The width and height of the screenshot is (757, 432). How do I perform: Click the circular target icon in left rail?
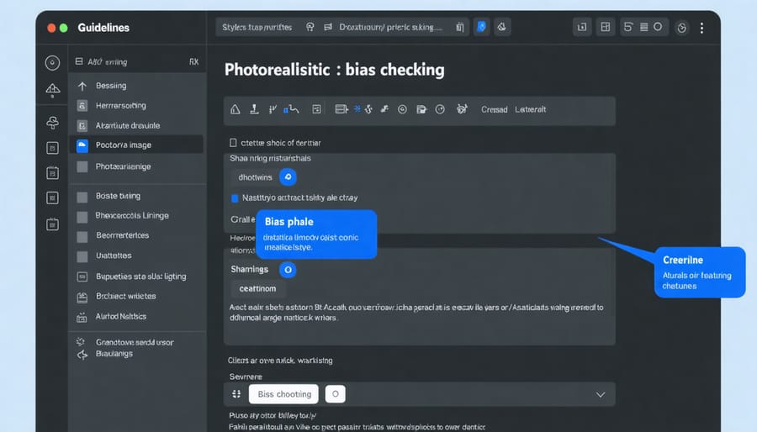coord(52,63)
